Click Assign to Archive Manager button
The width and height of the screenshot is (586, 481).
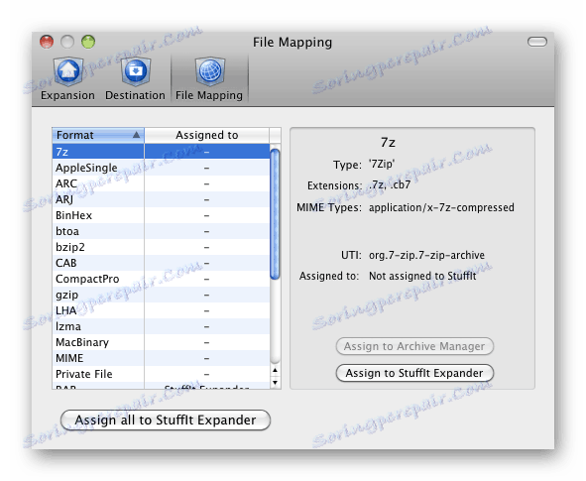(414, 346)
